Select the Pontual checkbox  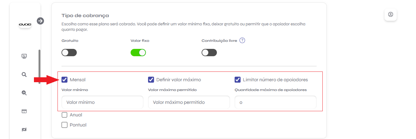[x=65, y=125]
